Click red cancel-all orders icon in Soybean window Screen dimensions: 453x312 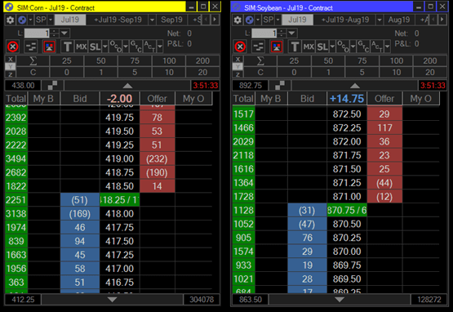click(240, 47)
